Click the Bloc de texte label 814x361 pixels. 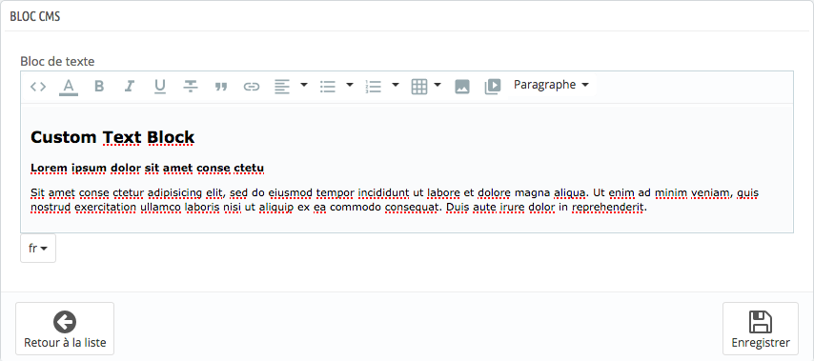pos(57,61)
